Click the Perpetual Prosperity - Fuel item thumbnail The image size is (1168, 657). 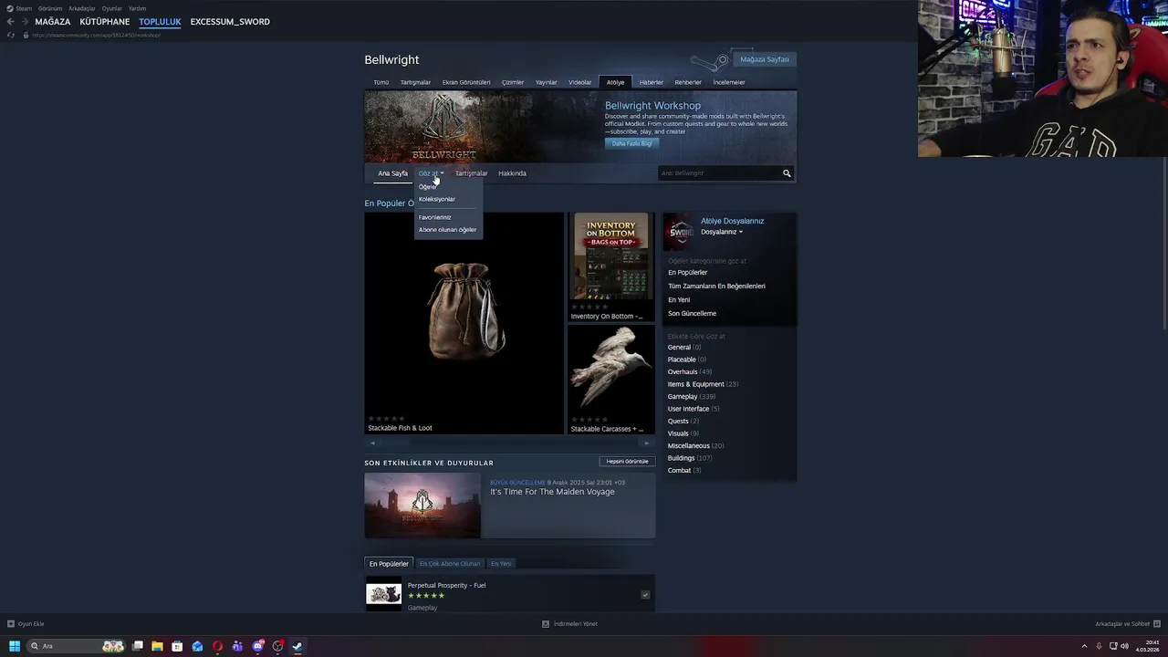(x=383, y=594)
